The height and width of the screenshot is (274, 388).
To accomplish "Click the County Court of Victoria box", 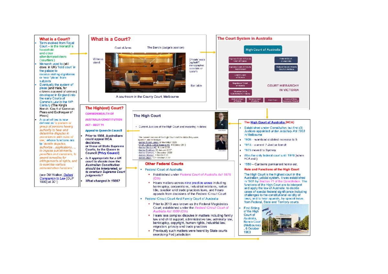I will coord(240,76).
